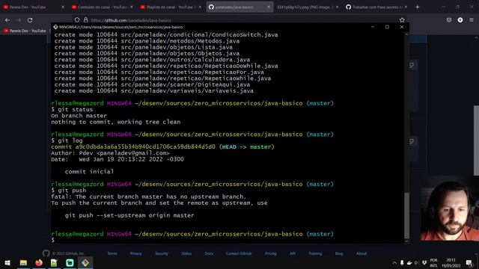Open a new browser tab
This screenshot has height=269, width=479.
pyautogui.click(x=418, y=7)
